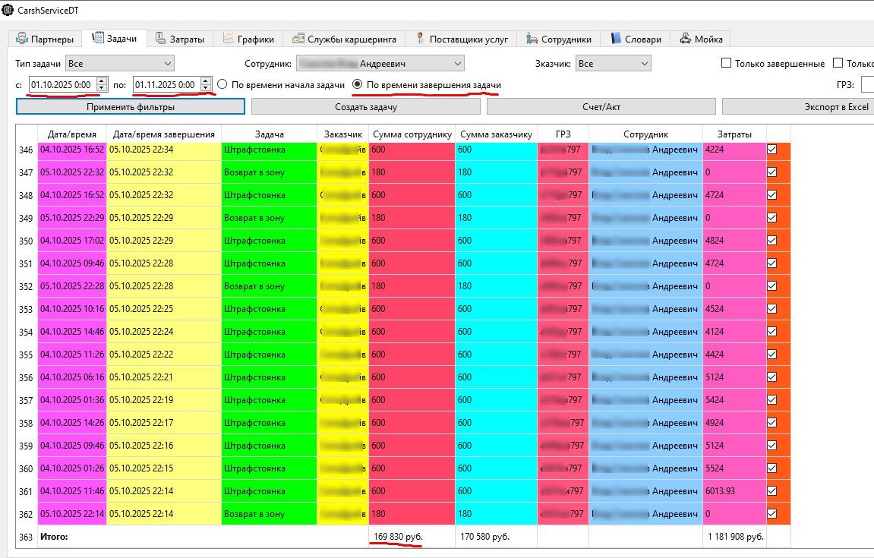Click Дата/время завершения column header
This screenshot has height=558, width=874.
[164, 134]
